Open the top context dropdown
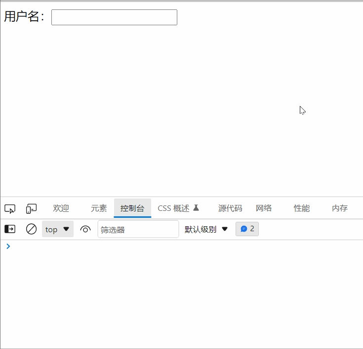363x349 pixels. pos(58,229)
